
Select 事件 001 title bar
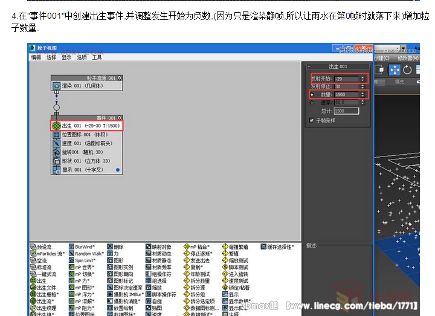tap(86, 118)
